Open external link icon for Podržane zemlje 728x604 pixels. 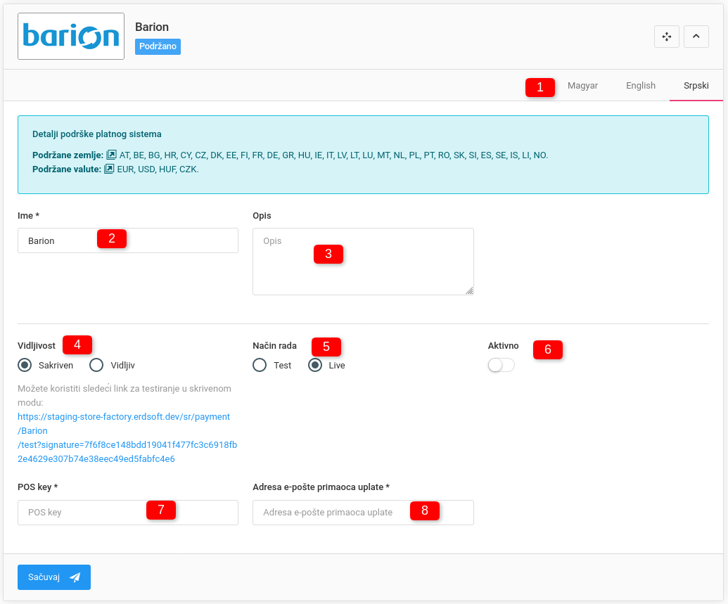111,155
